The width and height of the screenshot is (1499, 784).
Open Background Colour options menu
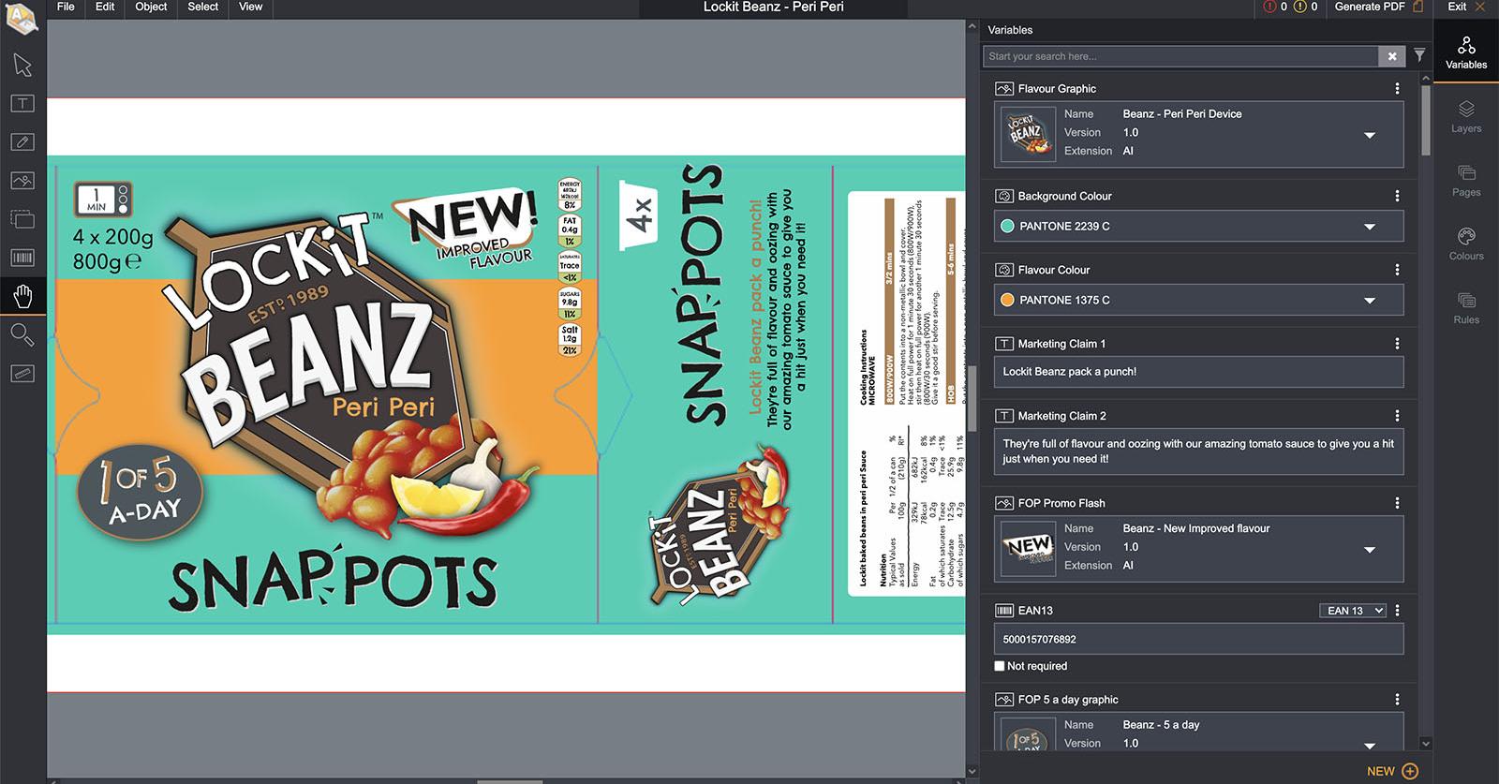point(1397,196)
